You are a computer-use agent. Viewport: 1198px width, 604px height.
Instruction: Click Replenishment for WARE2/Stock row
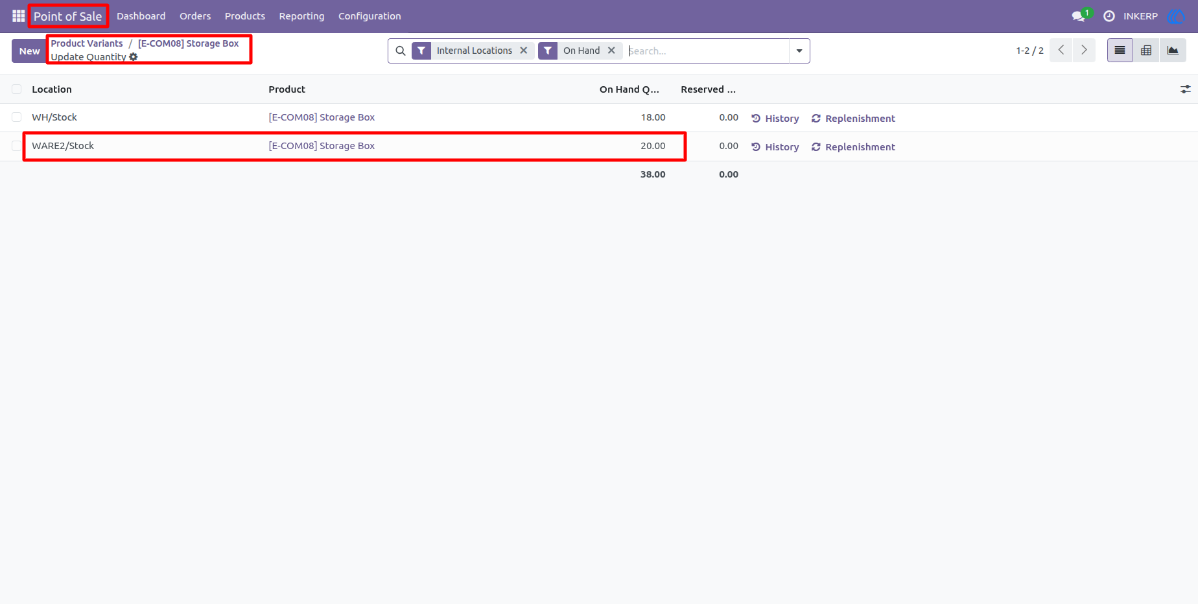[853, 147]
